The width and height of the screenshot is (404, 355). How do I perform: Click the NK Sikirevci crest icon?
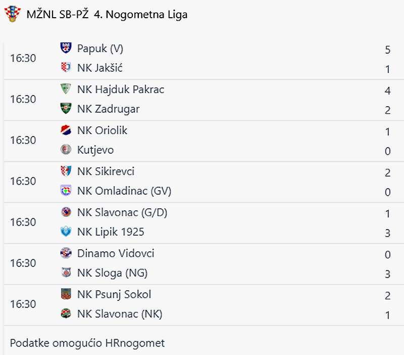66,171
